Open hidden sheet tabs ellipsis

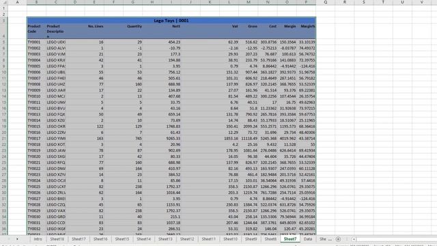click(x=330, y=239)
